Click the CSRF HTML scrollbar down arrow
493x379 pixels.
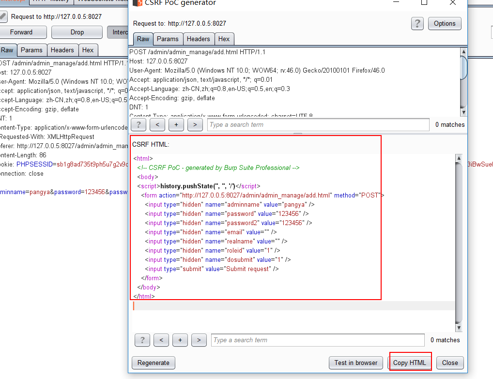(459, 328)
